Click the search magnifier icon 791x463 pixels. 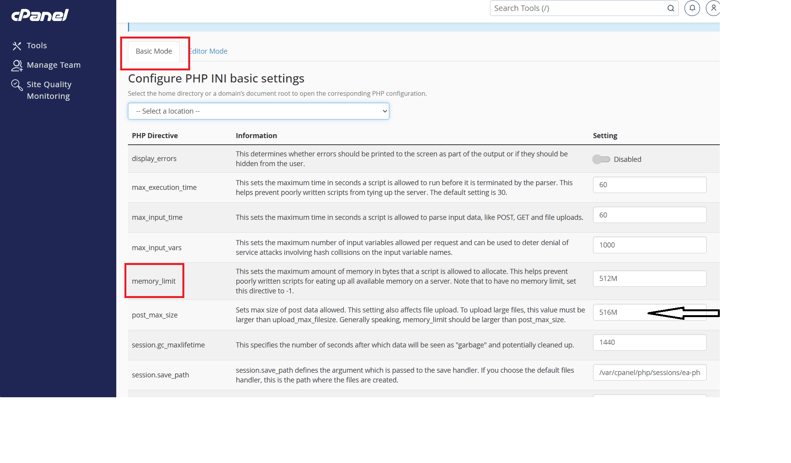click(671, 8)
